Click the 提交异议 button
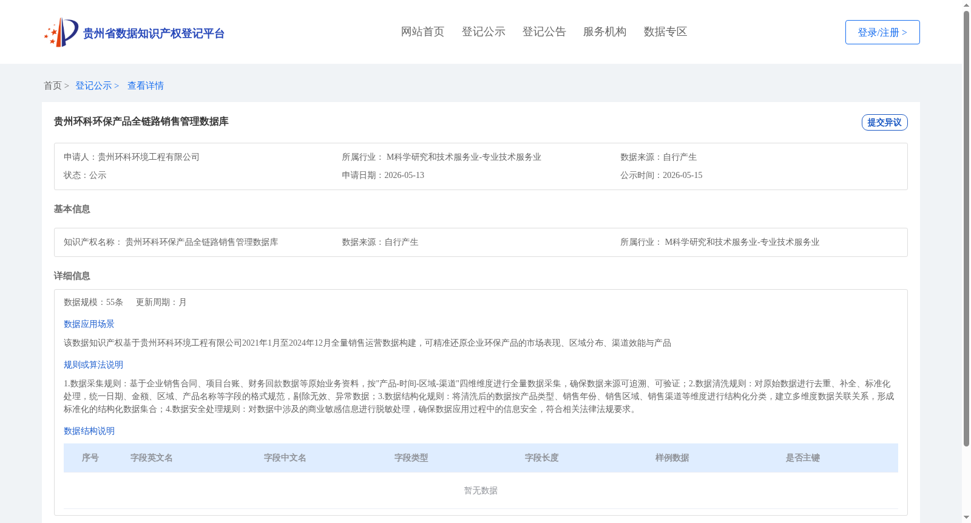 tap(884, 122)
